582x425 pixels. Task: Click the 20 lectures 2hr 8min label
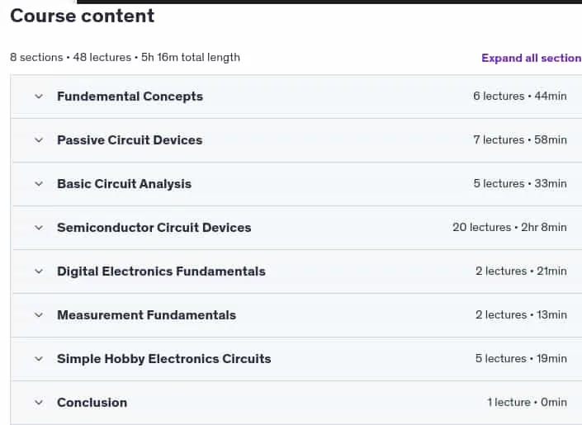click(509, 227)
